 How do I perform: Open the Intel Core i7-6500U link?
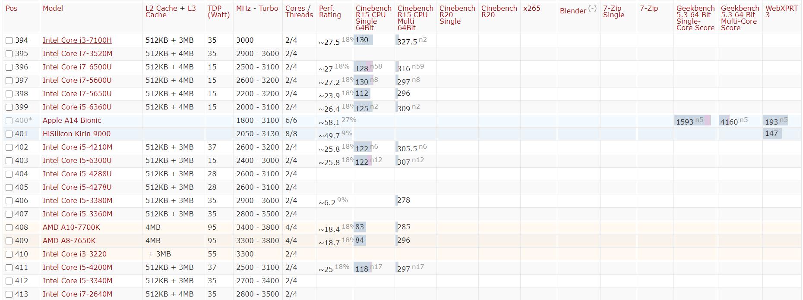coord(77,67)
